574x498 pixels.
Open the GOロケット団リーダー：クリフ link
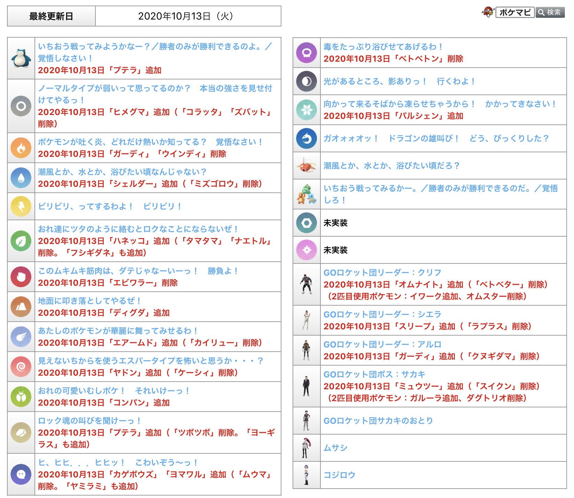pos(382,273)
